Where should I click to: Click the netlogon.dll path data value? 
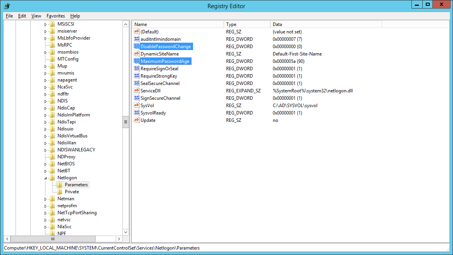pyautogui.click(x=313, y=91)
